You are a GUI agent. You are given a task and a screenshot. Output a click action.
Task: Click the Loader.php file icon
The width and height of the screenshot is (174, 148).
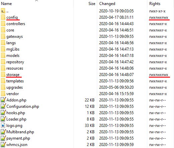point(3,119)
